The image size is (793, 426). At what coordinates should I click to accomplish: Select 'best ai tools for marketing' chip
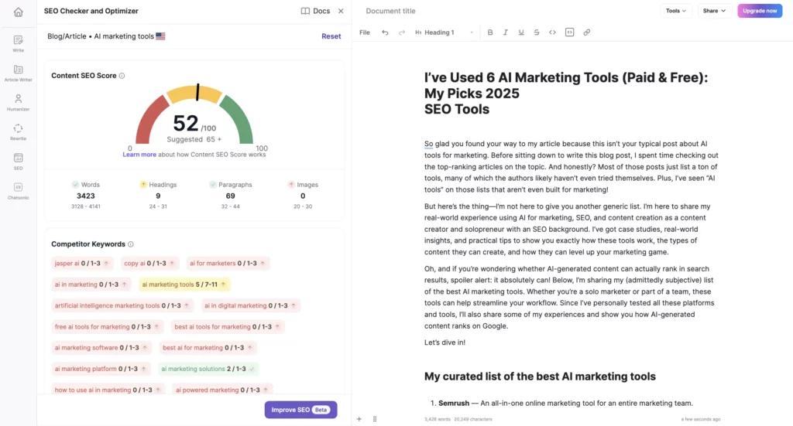[228, 327]
